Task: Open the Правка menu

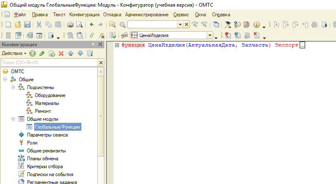Action: 40,15
